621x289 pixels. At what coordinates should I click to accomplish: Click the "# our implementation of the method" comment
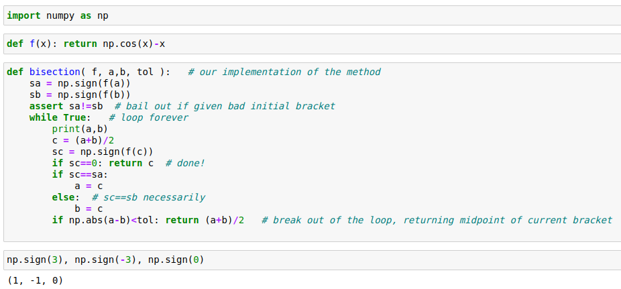click(284, 72)
